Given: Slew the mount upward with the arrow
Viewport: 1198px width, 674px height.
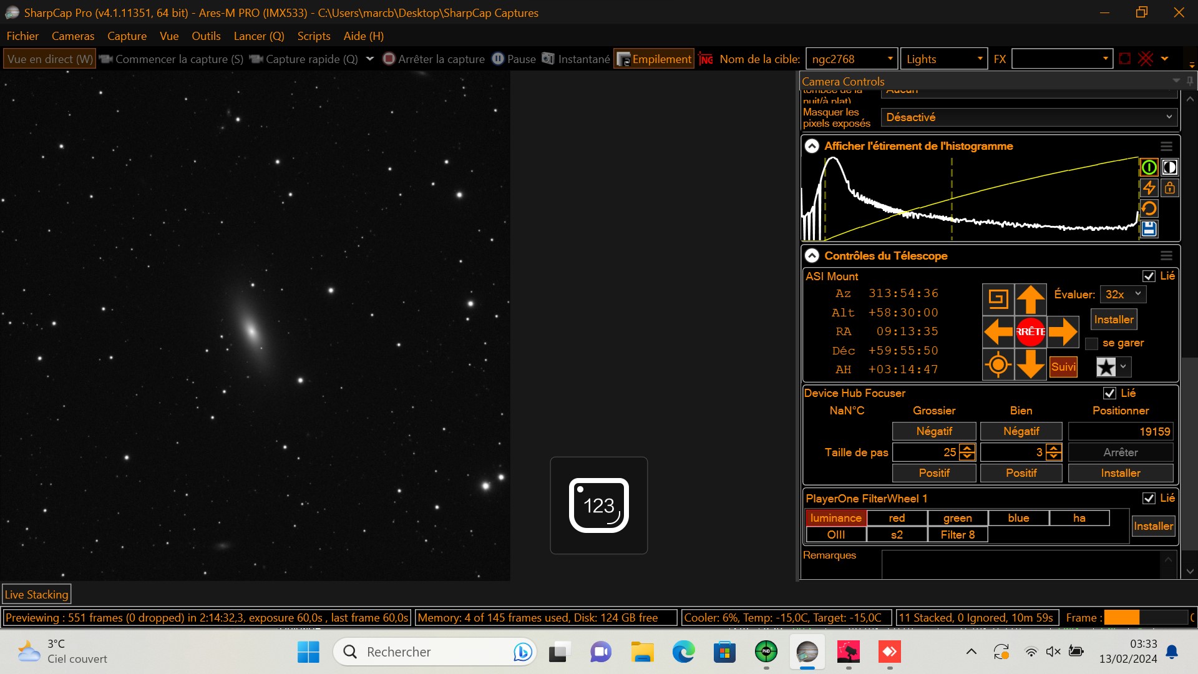Looking at the screenshot, I should [x=1031, y=299].
